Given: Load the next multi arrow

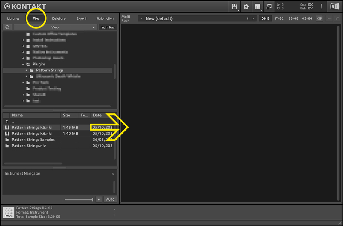Looking at the screenshot, I should (x=253, y=18).
